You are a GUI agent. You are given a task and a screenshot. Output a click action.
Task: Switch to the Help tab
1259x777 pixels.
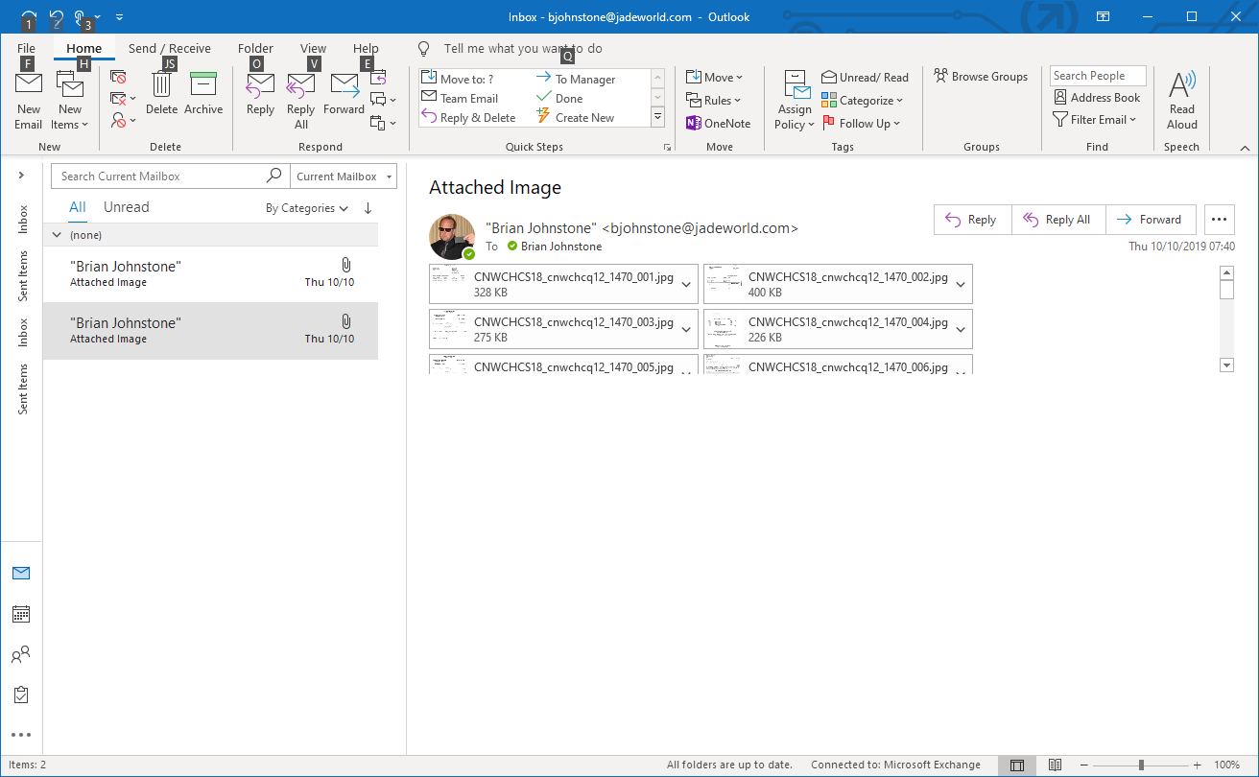coord(366,49)
